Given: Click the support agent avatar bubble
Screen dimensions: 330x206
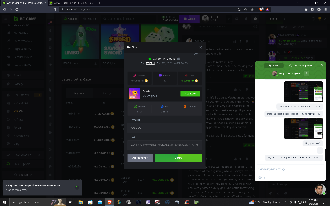Looking at the screenshot, I should pyautogui.click(x=320, y=190).
